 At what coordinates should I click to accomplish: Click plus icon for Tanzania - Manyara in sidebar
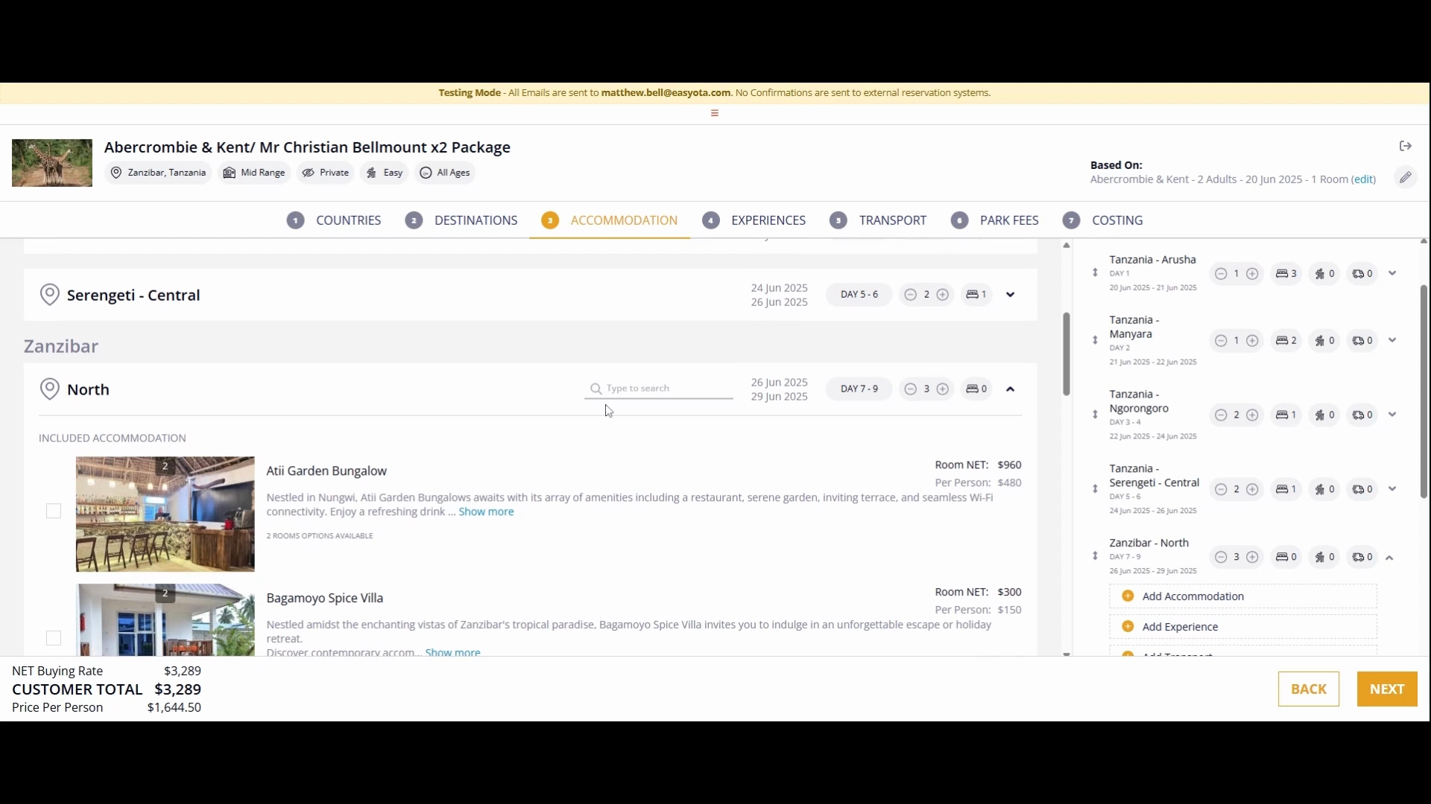tap(1253, 341)
